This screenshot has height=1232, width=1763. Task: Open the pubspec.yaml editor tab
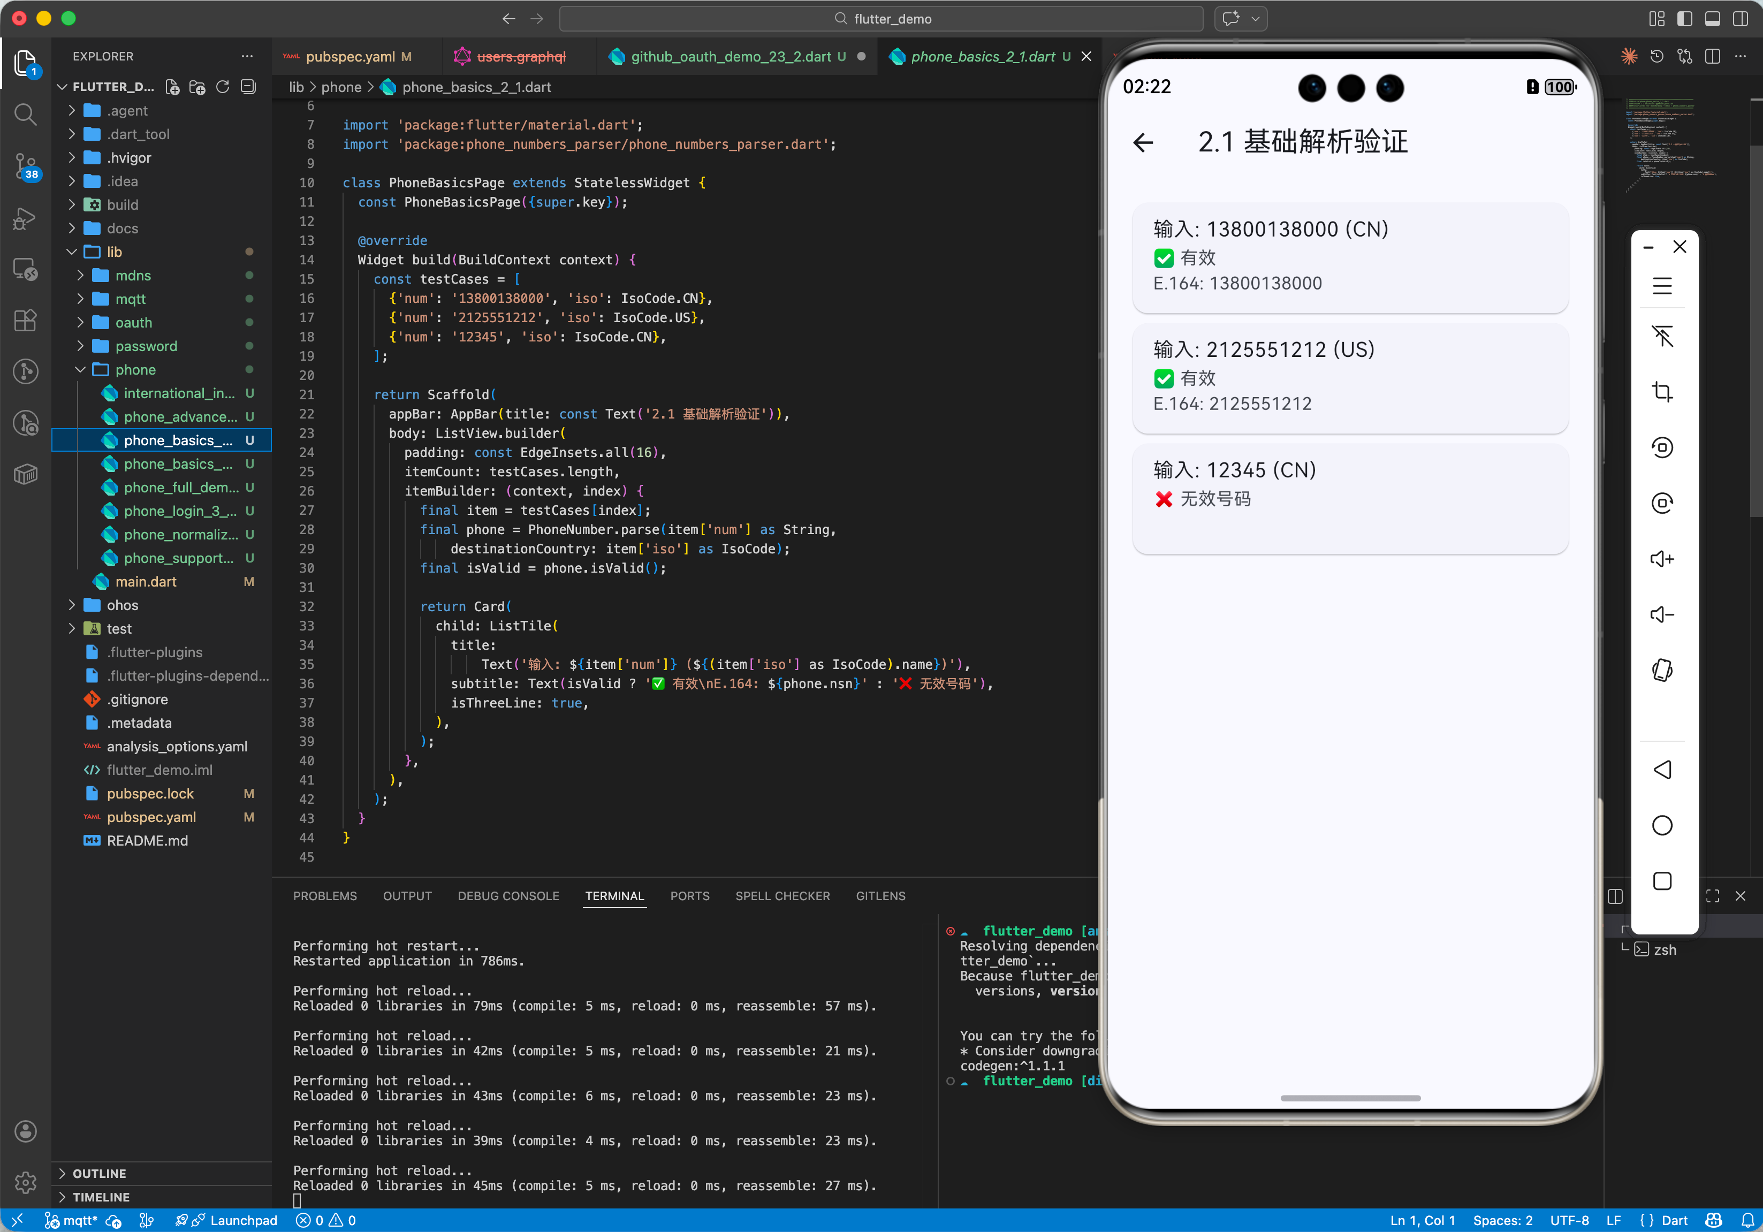pyautogui.click(x=350, y=57)
